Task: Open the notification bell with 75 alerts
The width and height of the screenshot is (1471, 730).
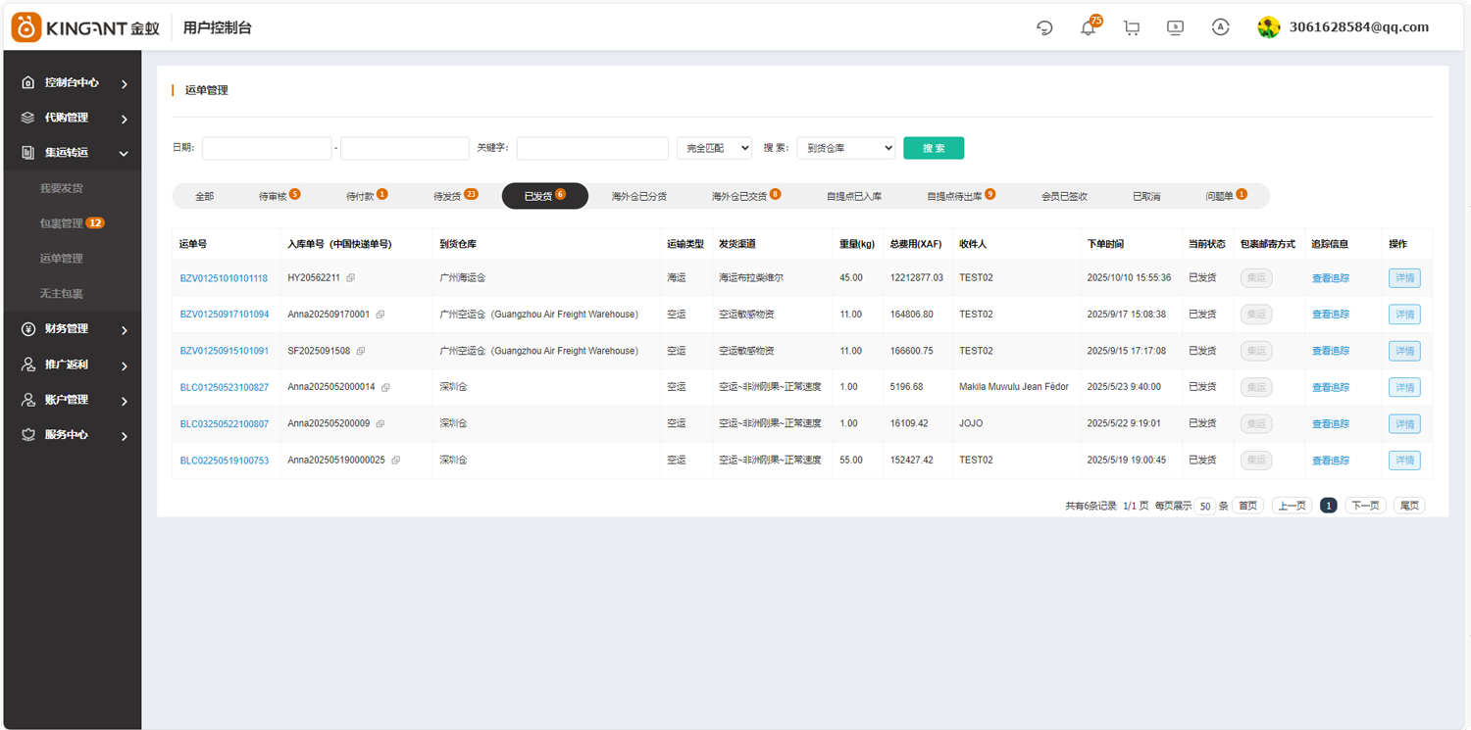Action: click(x=1088, y=27)
